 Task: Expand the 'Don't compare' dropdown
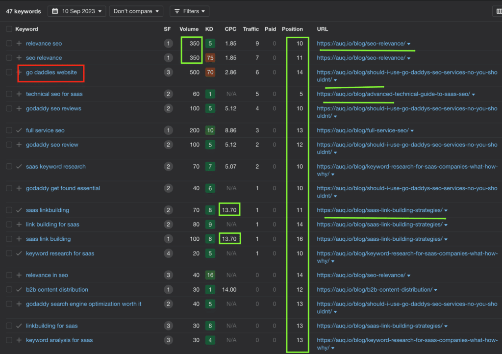pos(136,11)
